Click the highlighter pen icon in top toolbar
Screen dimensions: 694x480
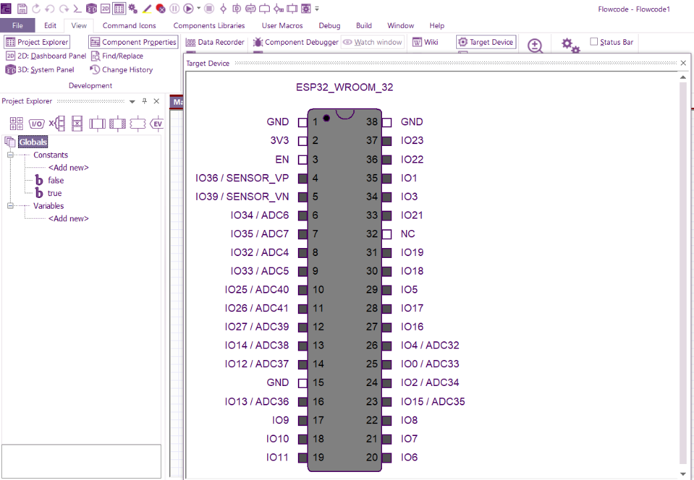[148, 9]
